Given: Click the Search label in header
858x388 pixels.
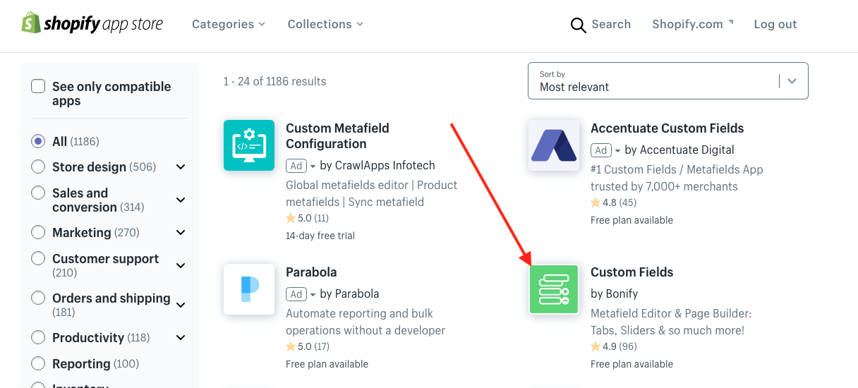Looking at the screenshot, I should coord(611,24).
